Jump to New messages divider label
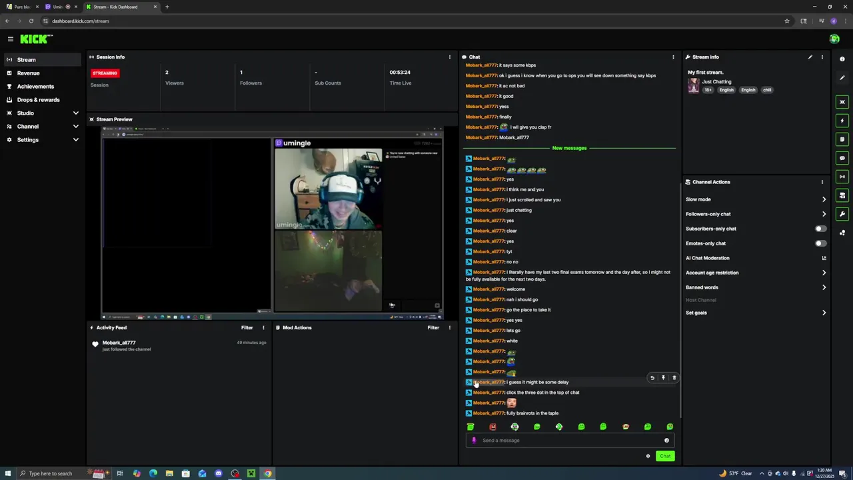 (x=569, y=148)
